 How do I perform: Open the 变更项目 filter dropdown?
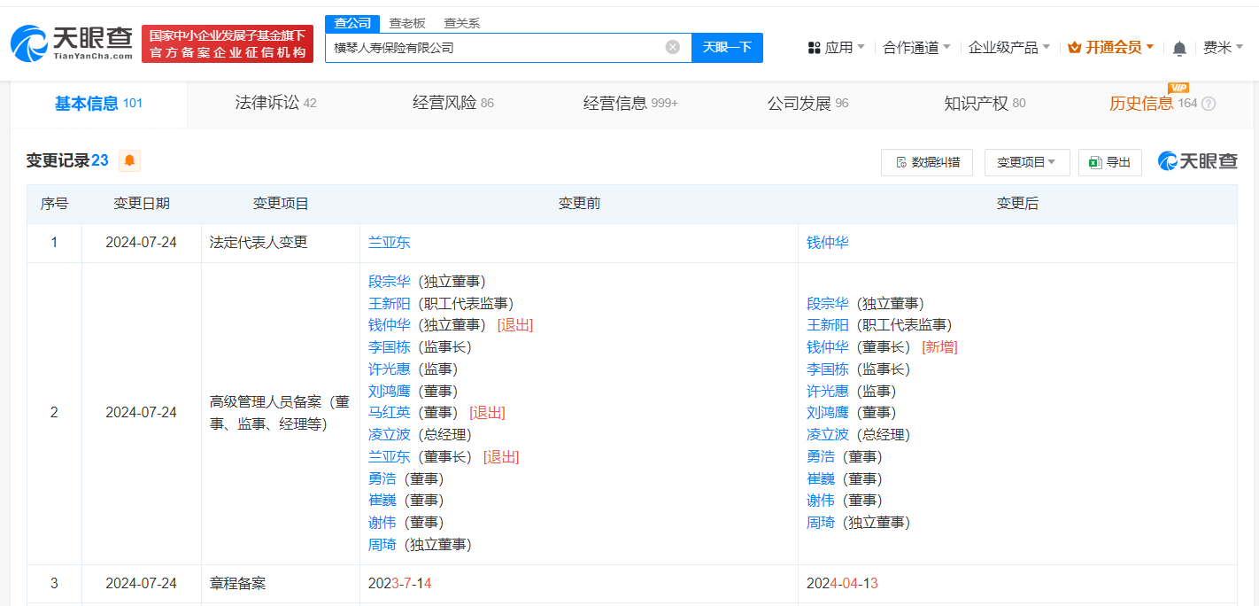point(1027,162)
